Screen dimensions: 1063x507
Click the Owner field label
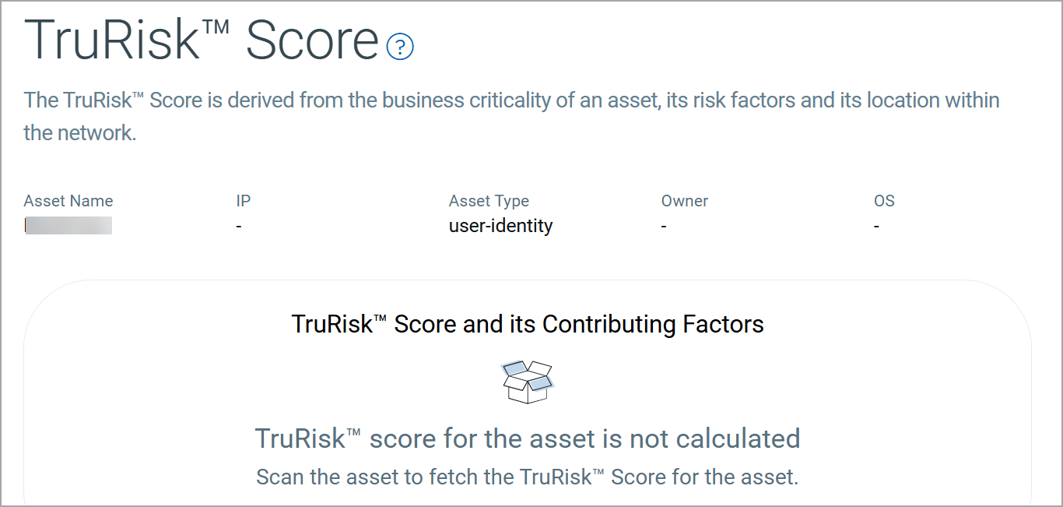685,201
